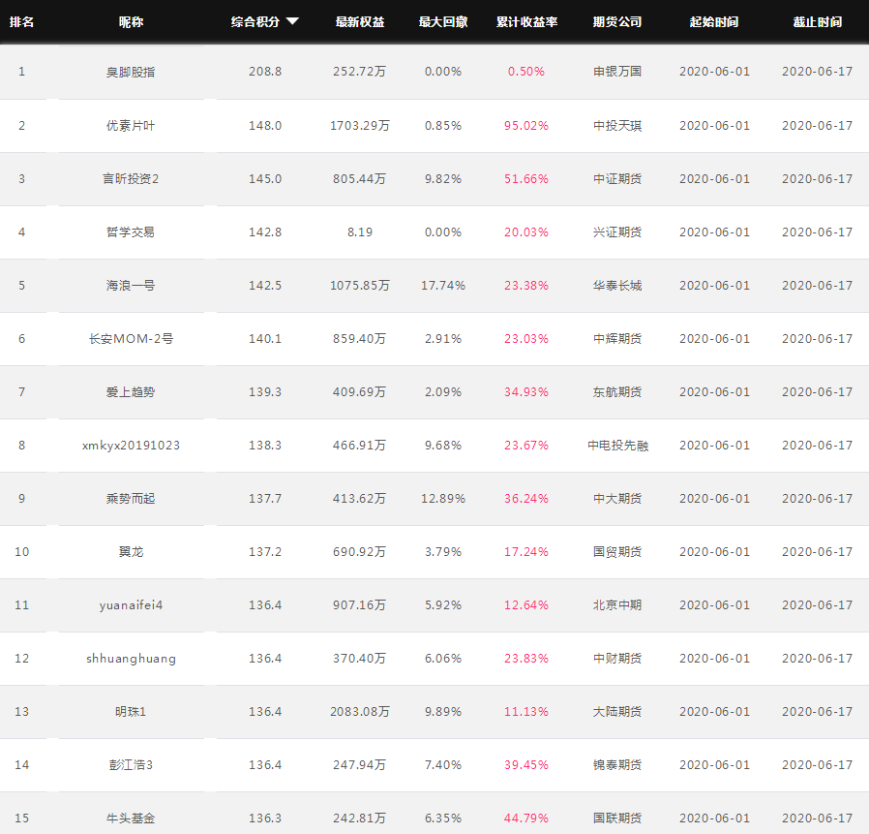Click the 排名 column header
The height and width of the screenshot is (834, 869).
tap(21, 21)
